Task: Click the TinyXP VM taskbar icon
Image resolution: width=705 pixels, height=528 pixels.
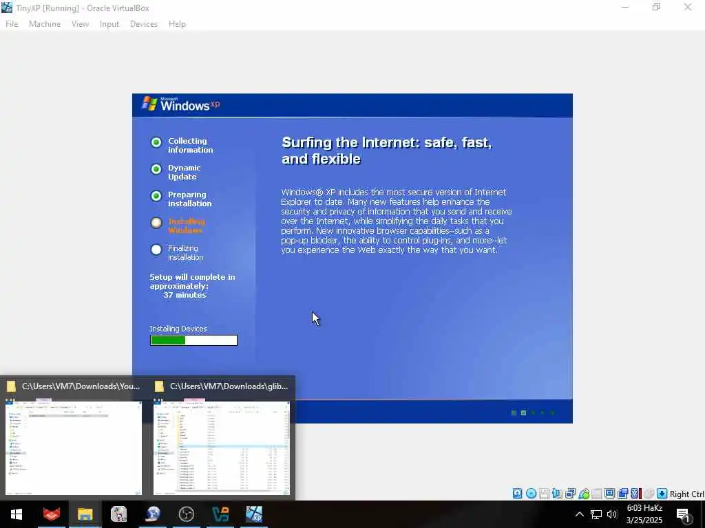Action: click(254, 514)
